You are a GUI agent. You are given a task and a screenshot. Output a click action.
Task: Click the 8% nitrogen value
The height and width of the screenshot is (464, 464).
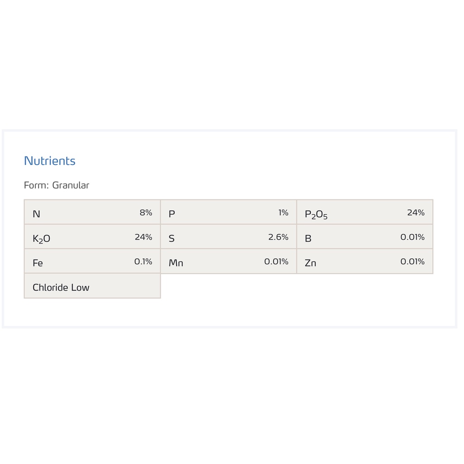tap(146, 213)
